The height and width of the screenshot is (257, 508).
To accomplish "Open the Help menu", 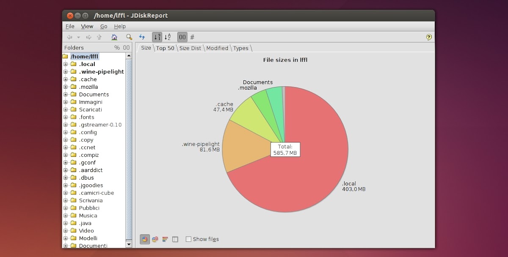I will pyautogui.click(x=120, y=26).
